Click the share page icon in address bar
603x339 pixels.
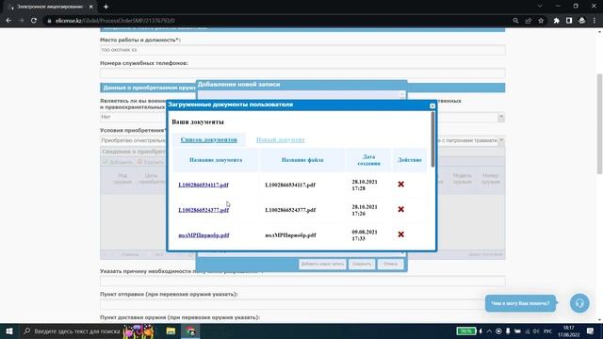click(x=529, y=21)
